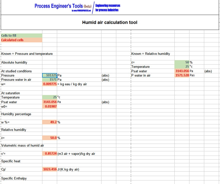Click the humidity percentage 49.2 cell
The height and width of the screenshot is (184, 220).
50,122
